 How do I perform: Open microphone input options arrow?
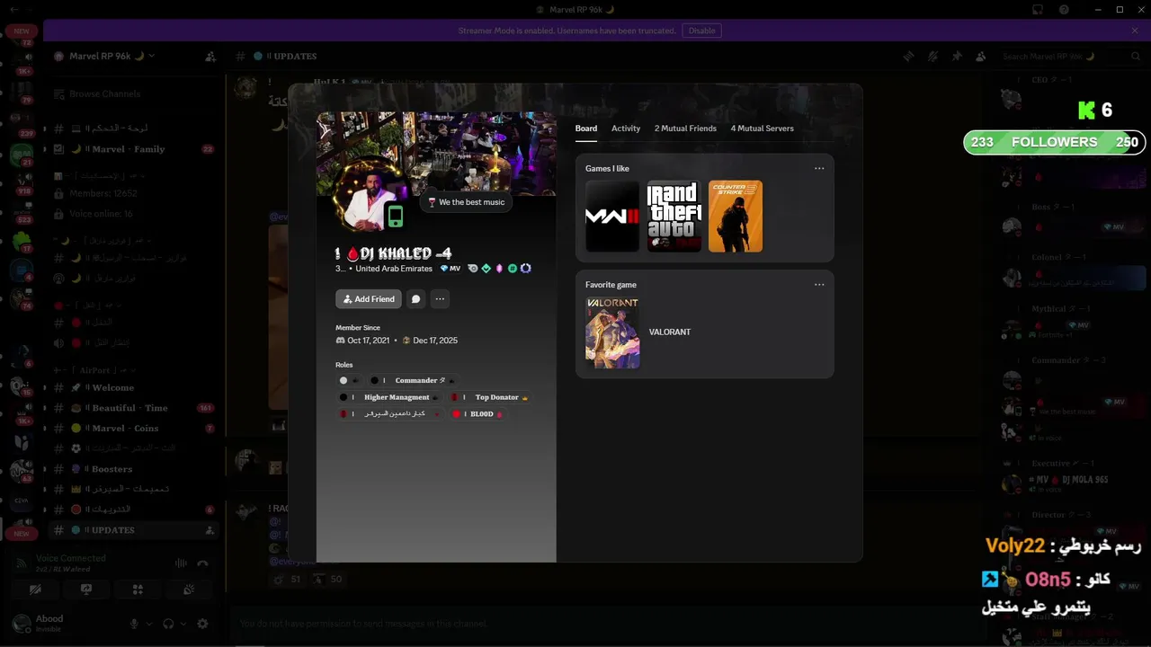[148, 624]
